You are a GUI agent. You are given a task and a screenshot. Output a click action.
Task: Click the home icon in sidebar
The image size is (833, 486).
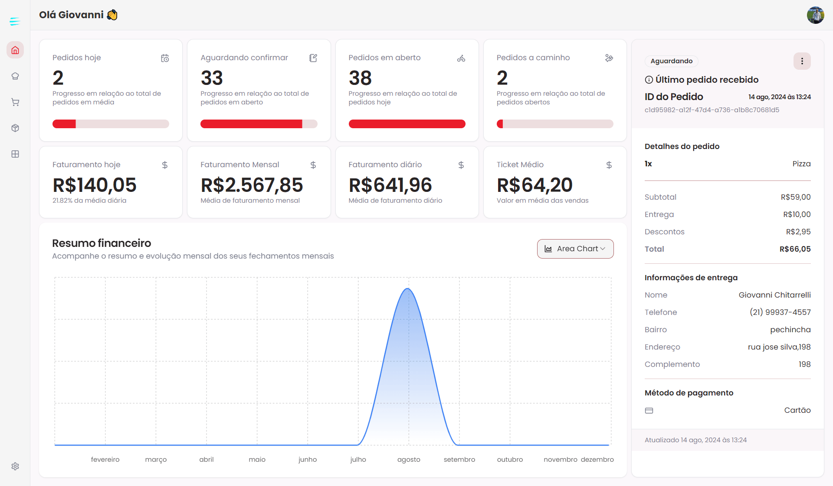click(15, 50)
